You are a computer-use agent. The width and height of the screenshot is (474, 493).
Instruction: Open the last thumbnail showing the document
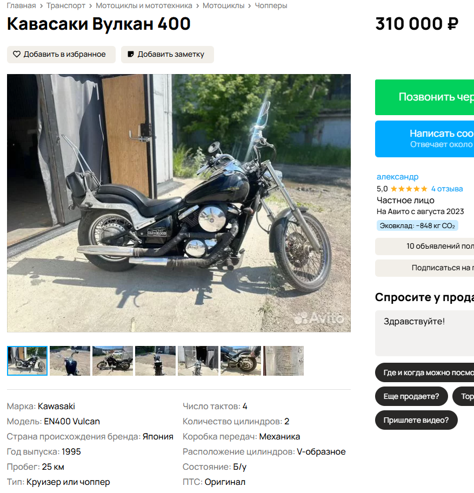pos(284,361)
